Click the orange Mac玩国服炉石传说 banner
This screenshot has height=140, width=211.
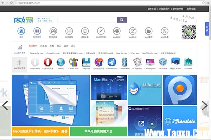coord(40,131)
